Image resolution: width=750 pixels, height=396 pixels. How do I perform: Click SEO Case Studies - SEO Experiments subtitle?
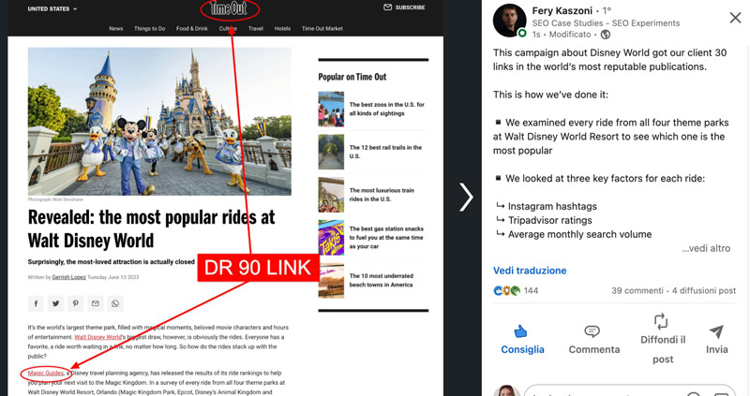[x=606, y=22]
